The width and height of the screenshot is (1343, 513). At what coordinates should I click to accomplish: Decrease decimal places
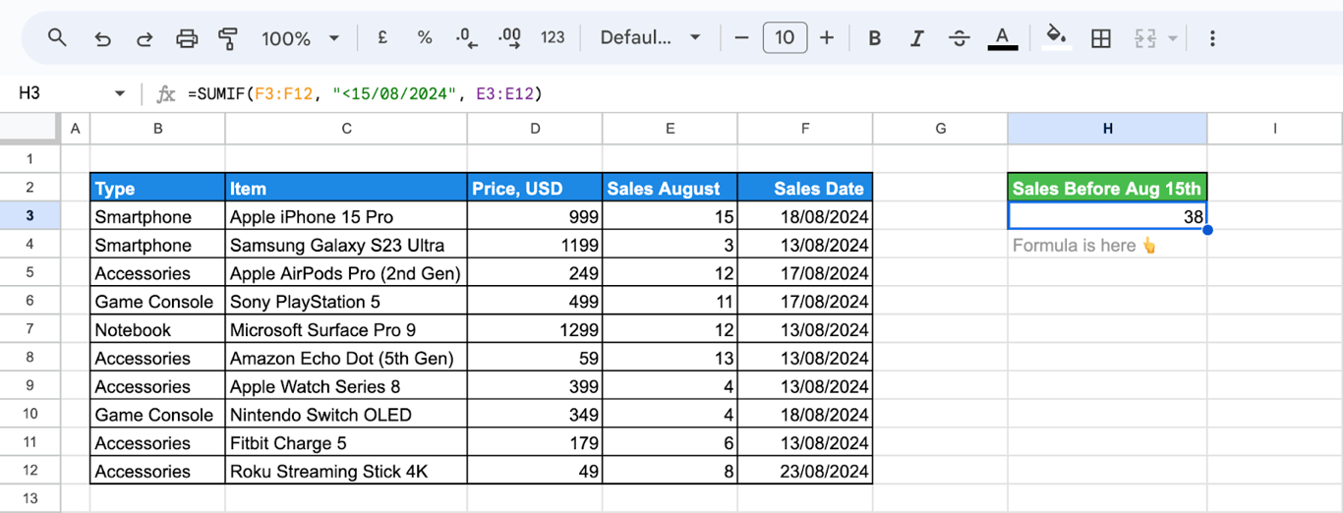[467, 37]
